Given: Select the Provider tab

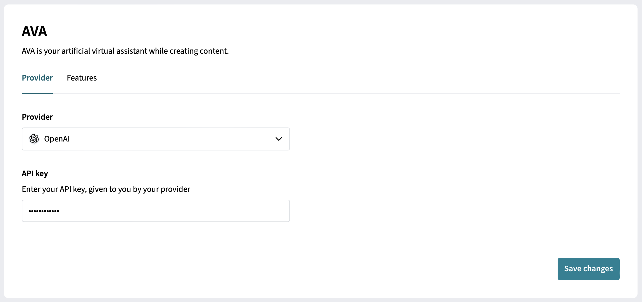Looking at the screenshot, I should (37, 78).
